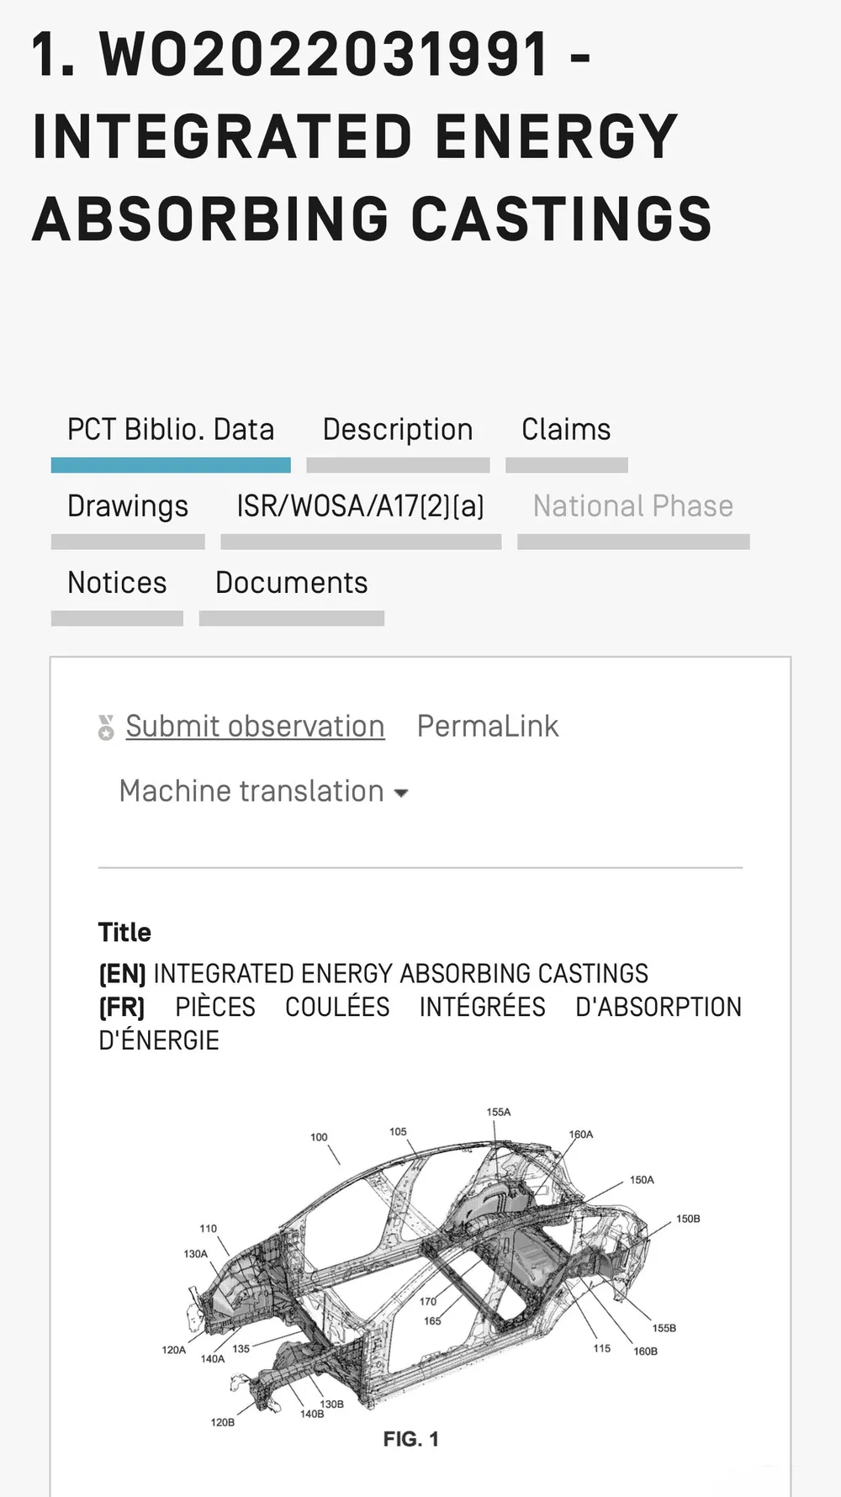Switch to the PCT Biblio. Data tab

171,430
